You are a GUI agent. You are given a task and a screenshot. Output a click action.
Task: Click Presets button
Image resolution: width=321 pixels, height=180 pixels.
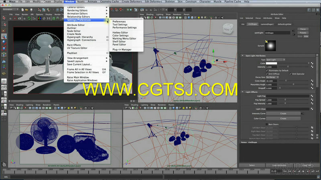pyautogui.click(x=303, y=33)
